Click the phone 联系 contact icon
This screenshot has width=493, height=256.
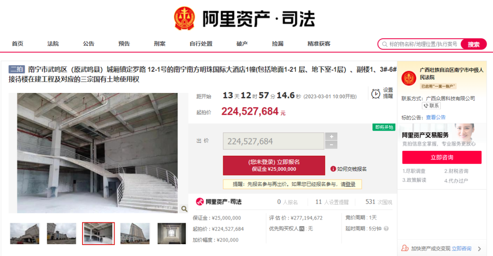click(x=426, y=106)
